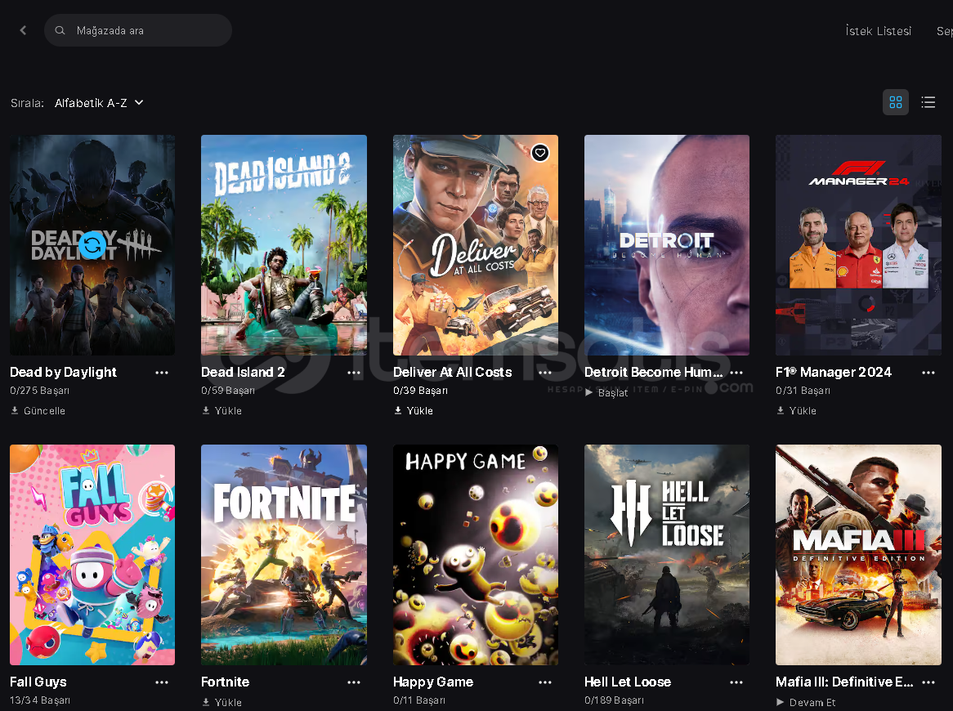Toggle favorite heart on Deliver At All Costs
This screenshot has height=711, width=953.
point(540,153)
